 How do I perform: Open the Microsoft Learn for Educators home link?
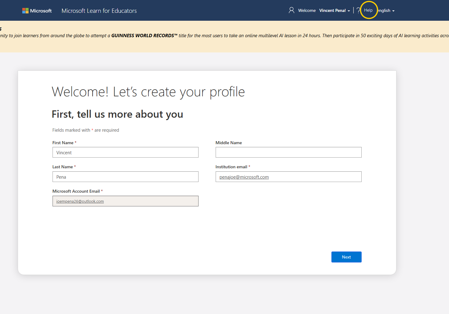99,10
